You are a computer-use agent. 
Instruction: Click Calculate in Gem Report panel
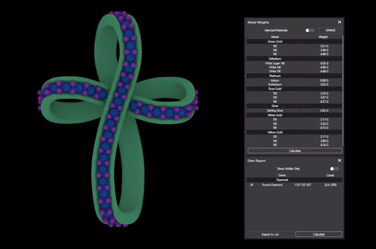(x=319, y=234)
